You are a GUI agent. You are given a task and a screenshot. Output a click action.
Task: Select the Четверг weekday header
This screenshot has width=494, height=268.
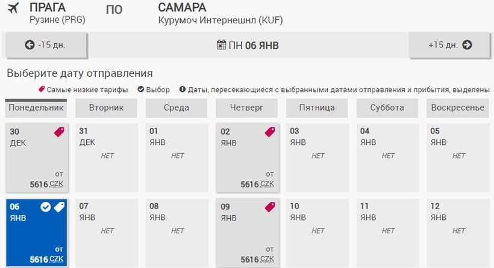pyautogui.click(x=247, y=108)
